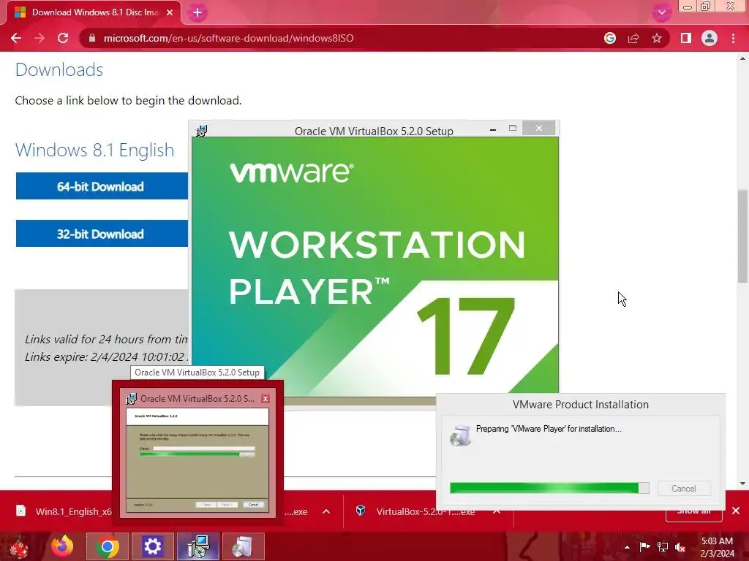749x561 pixels.
Task: Open a new Chrome tab
Action: pyautogui.click(x=197, y=13)
